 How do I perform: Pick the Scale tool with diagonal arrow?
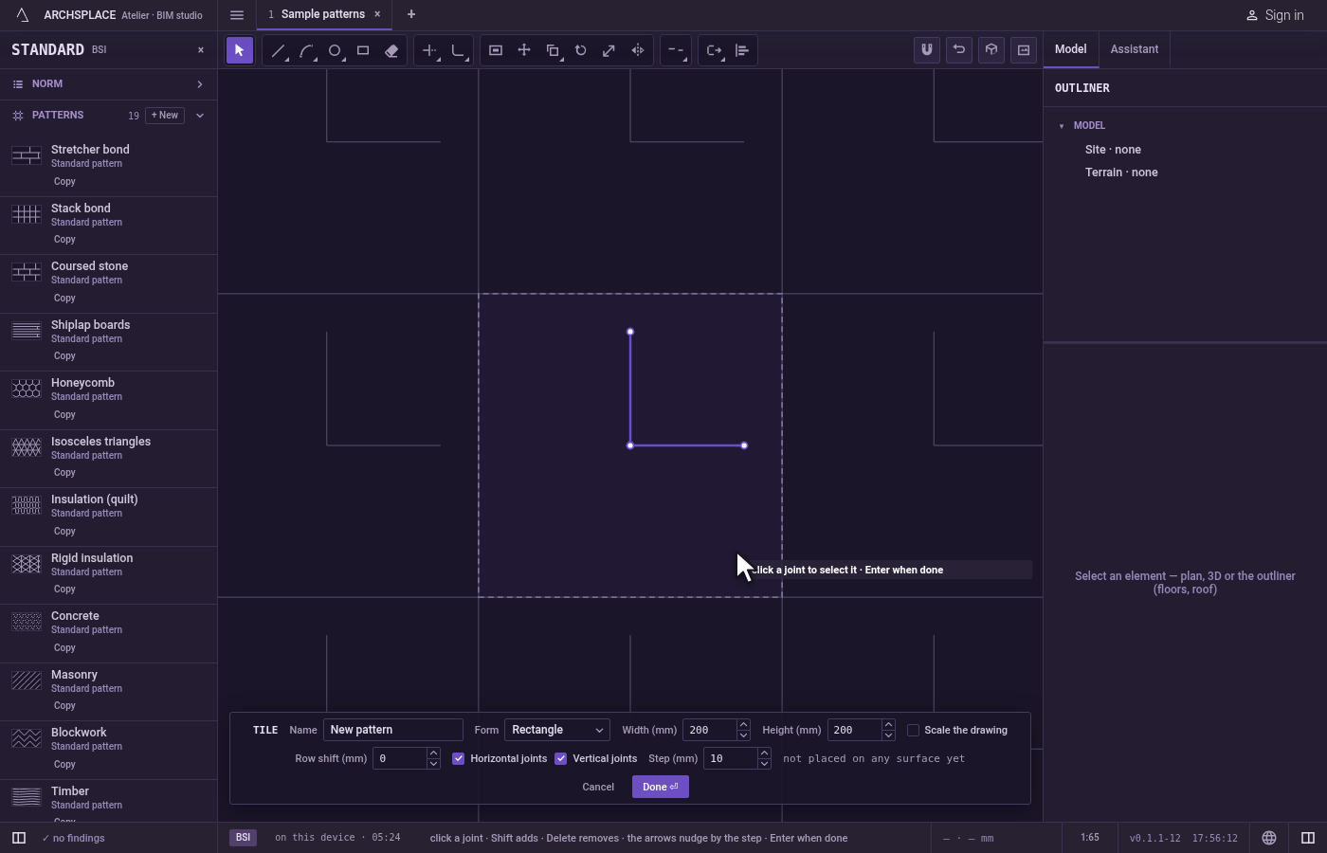click(x=609, y=50)
